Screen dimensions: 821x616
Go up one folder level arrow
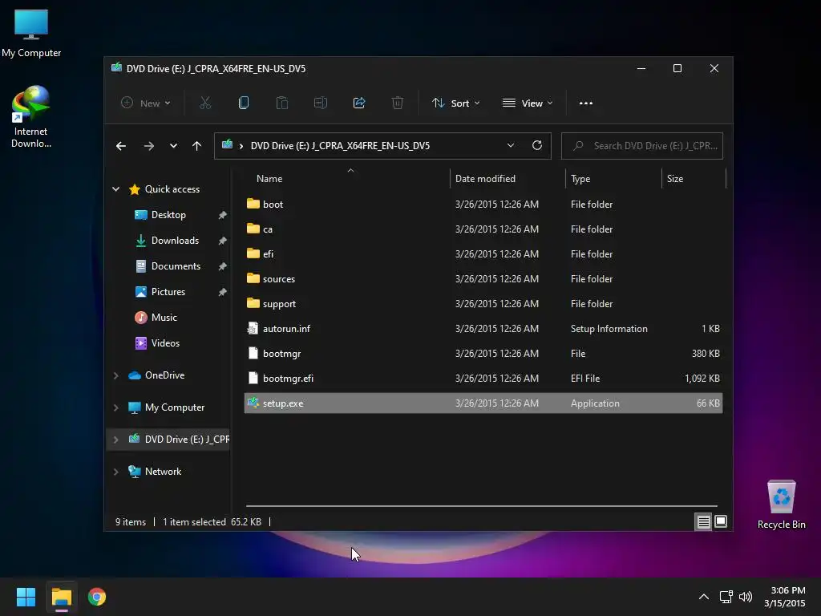197,146
